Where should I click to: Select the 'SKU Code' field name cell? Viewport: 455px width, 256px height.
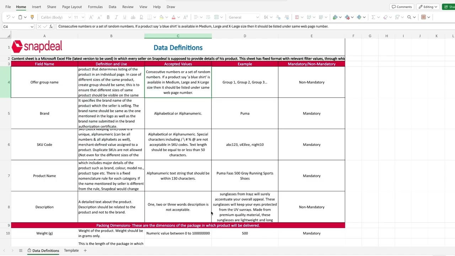pos(44,144)
